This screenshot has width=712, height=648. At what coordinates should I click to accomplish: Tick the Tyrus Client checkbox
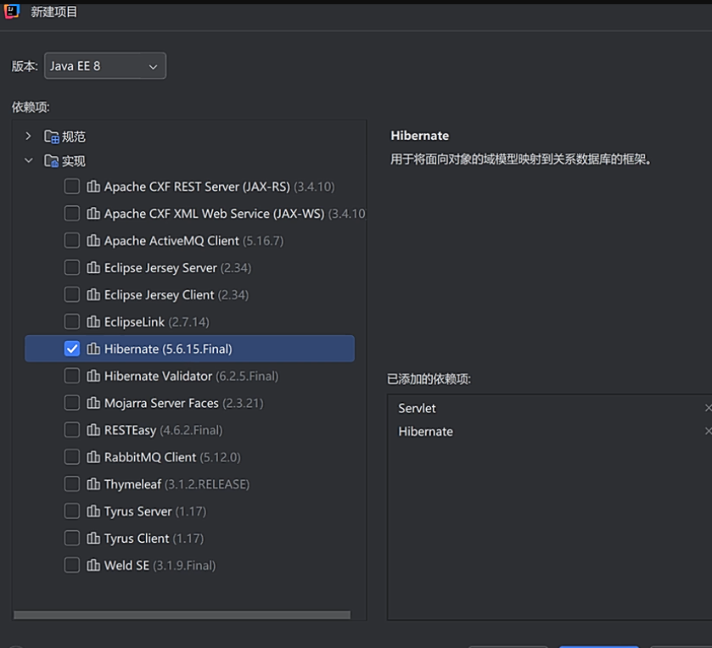(72, 539)
